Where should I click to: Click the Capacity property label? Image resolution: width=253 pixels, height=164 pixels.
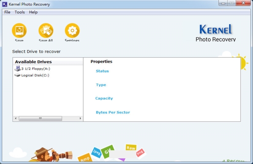[x=104, y=98]
